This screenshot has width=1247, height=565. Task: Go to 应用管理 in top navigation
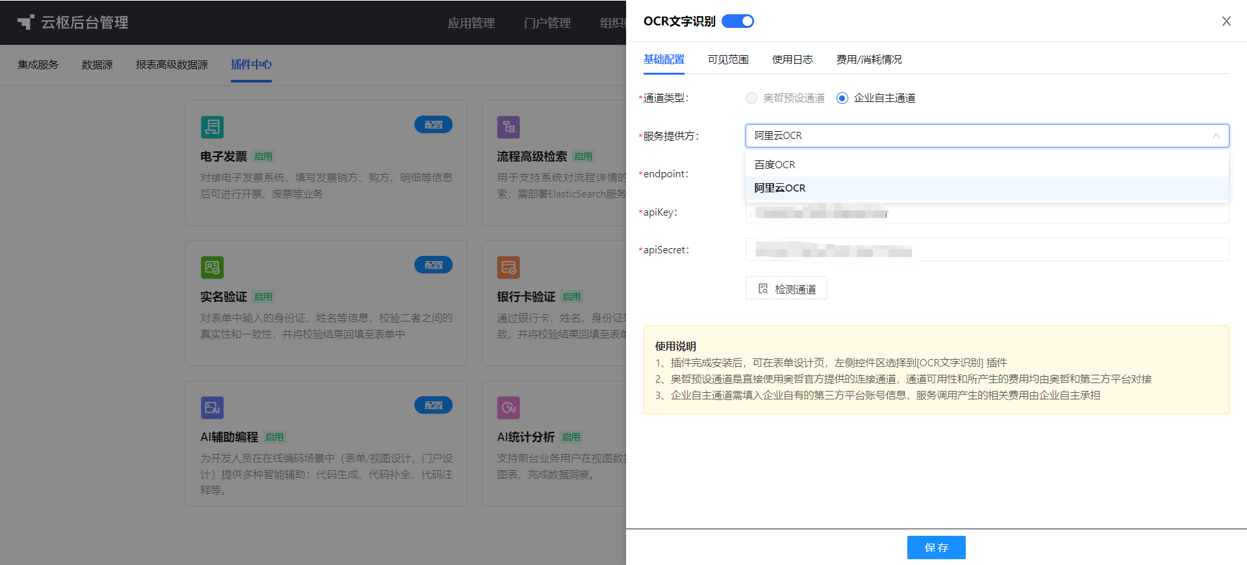(x=472, y=23)
